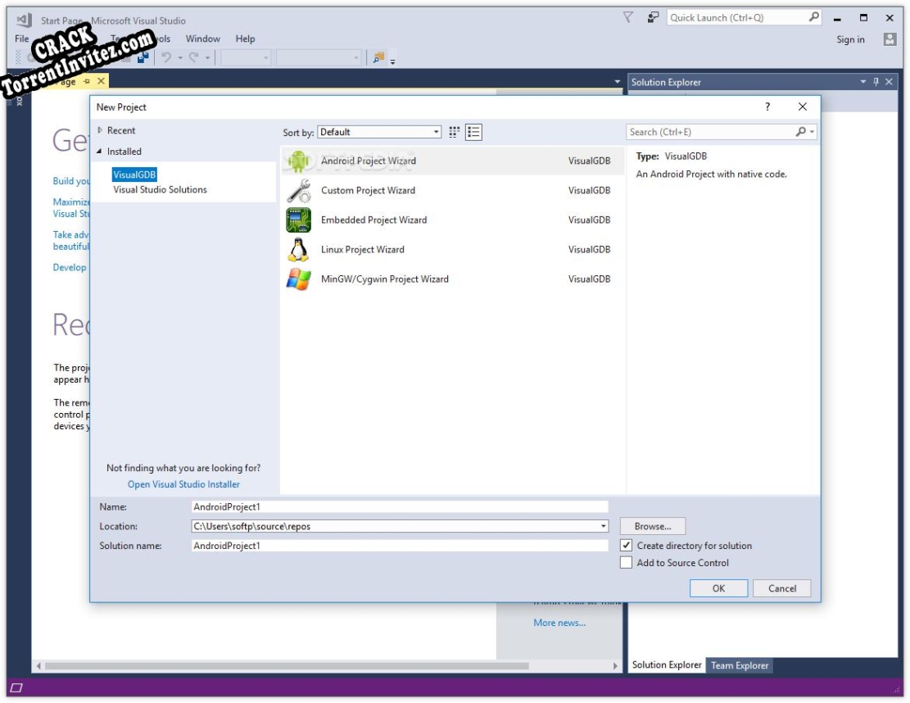Switch to small icons view in dialog
The height and width of the screenshot is (703, 910).
click(455, 132)
